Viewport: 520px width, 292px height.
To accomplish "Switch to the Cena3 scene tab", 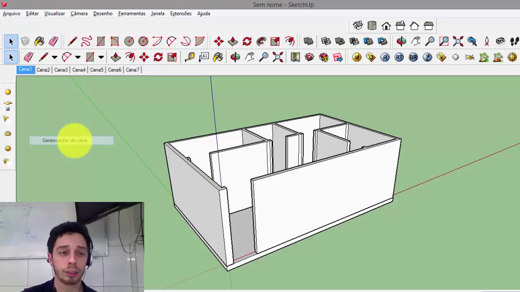I will pos(61,70).
